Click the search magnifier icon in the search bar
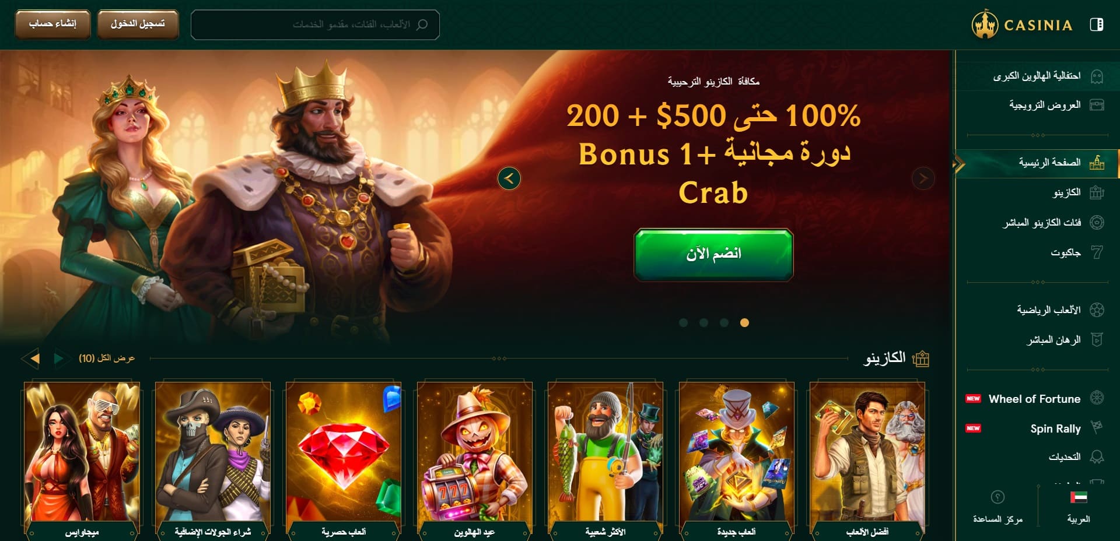1120x541 pixels. click(422, 24)
